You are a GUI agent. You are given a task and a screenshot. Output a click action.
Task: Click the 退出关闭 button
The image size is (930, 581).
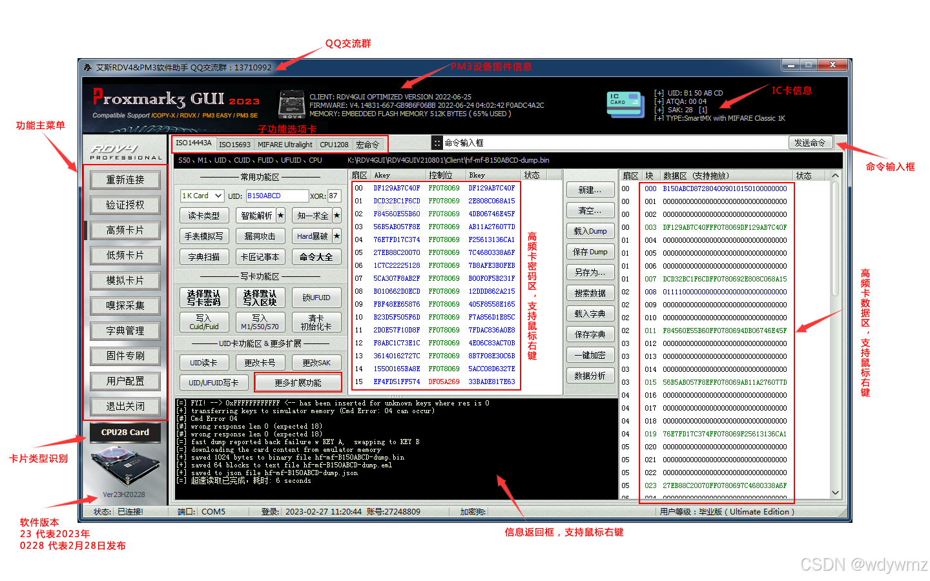[125, 406]
